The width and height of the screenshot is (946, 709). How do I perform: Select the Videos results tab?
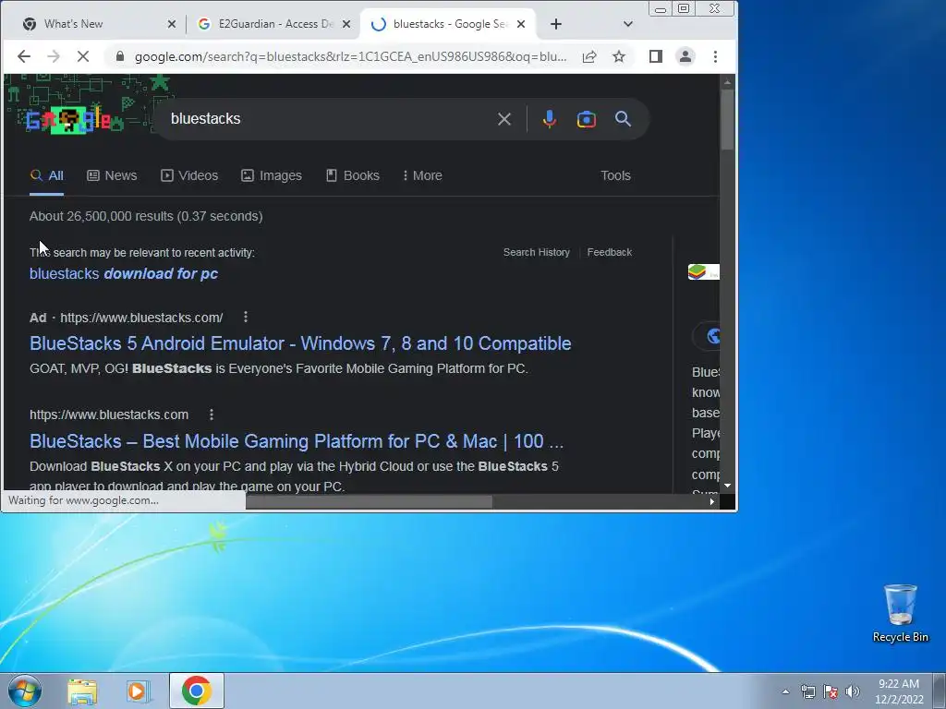pos(189,175)
